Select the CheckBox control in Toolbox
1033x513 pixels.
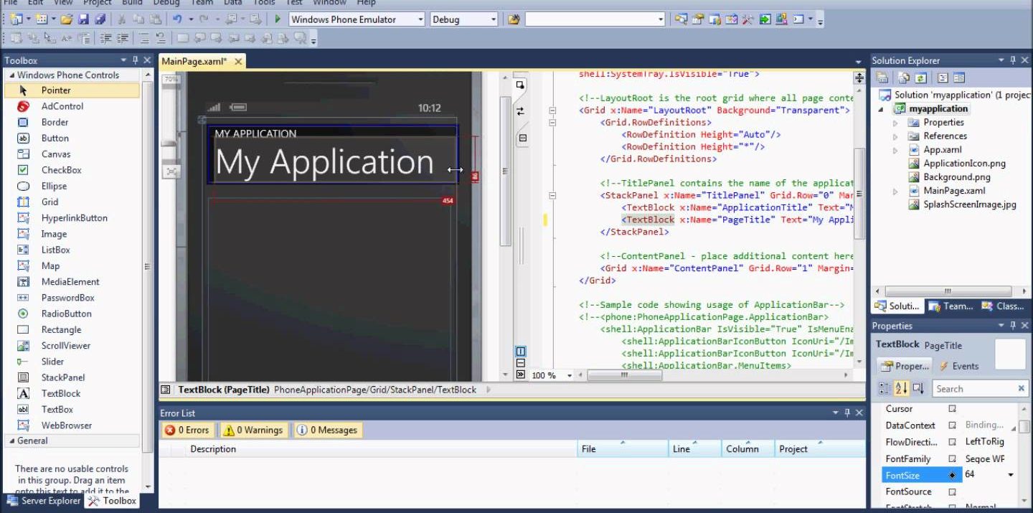(61, 170)
